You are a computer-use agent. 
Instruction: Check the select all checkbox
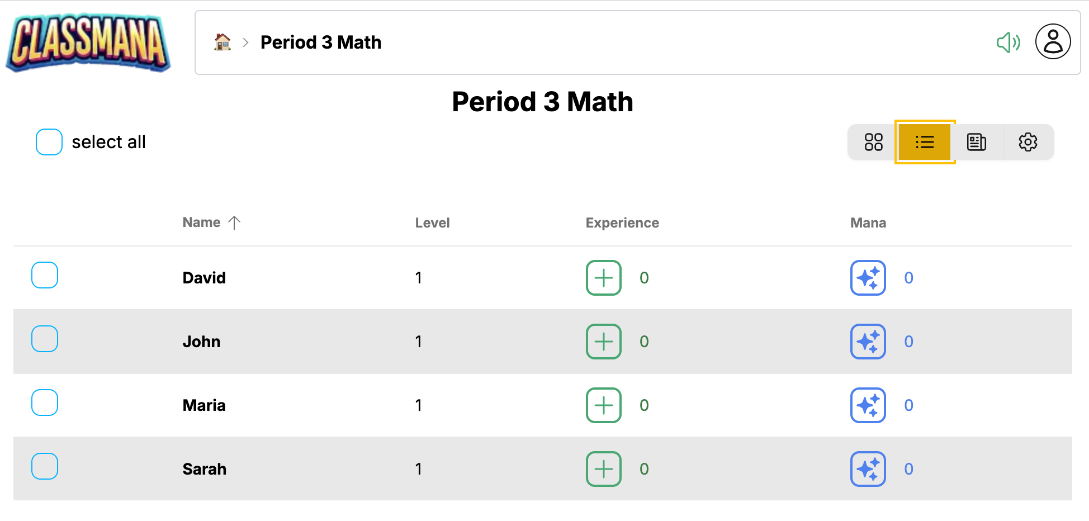click(x=49, y=142)
